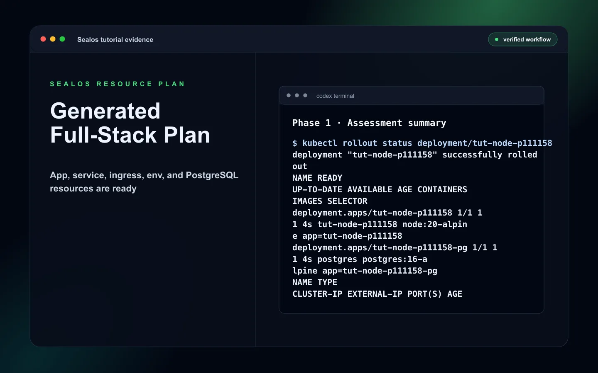Click the "Phase 1 · Assessment summary" line
Viewport: 598px width, 373px height.
pyautogui.click(x=369, y=123)
